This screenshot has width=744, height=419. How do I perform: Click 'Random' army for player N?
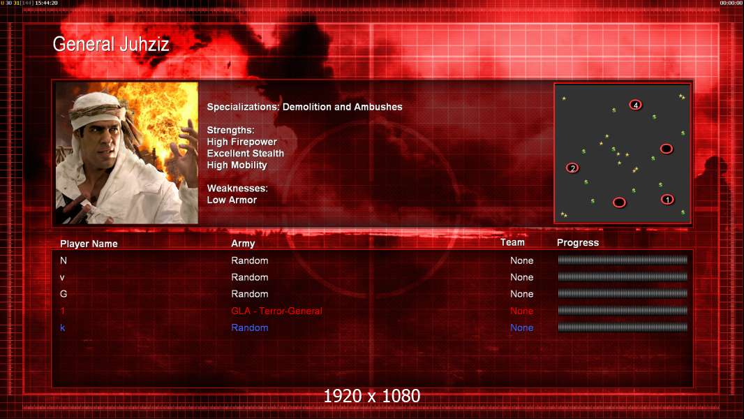250,260
